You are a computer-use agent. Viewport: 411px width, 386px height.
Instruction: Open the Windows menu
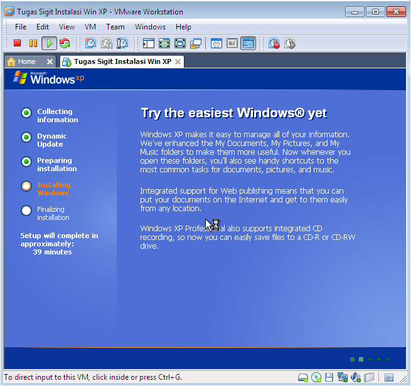point(150,27)
